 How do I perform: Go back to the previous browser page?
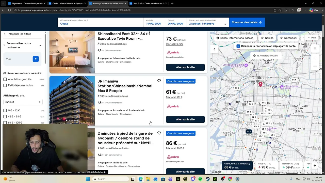3,10
